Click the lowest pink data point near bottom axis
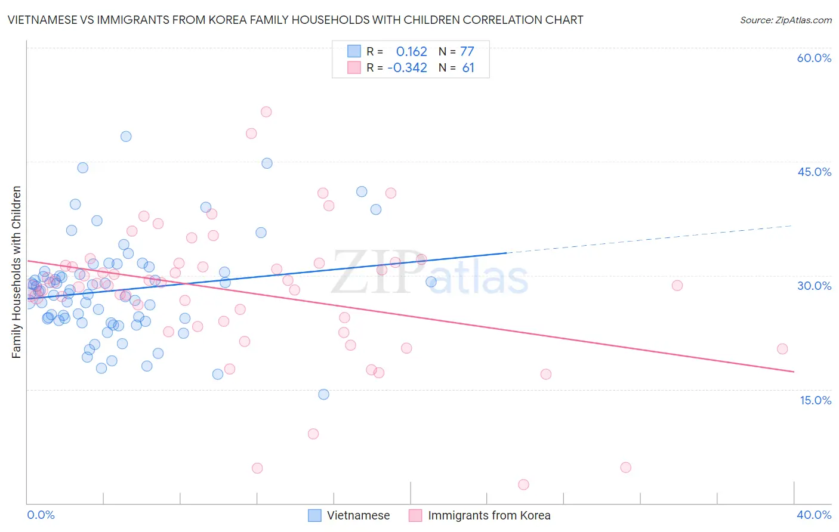Viewport: 839px width, 532px height. point(523,484)
